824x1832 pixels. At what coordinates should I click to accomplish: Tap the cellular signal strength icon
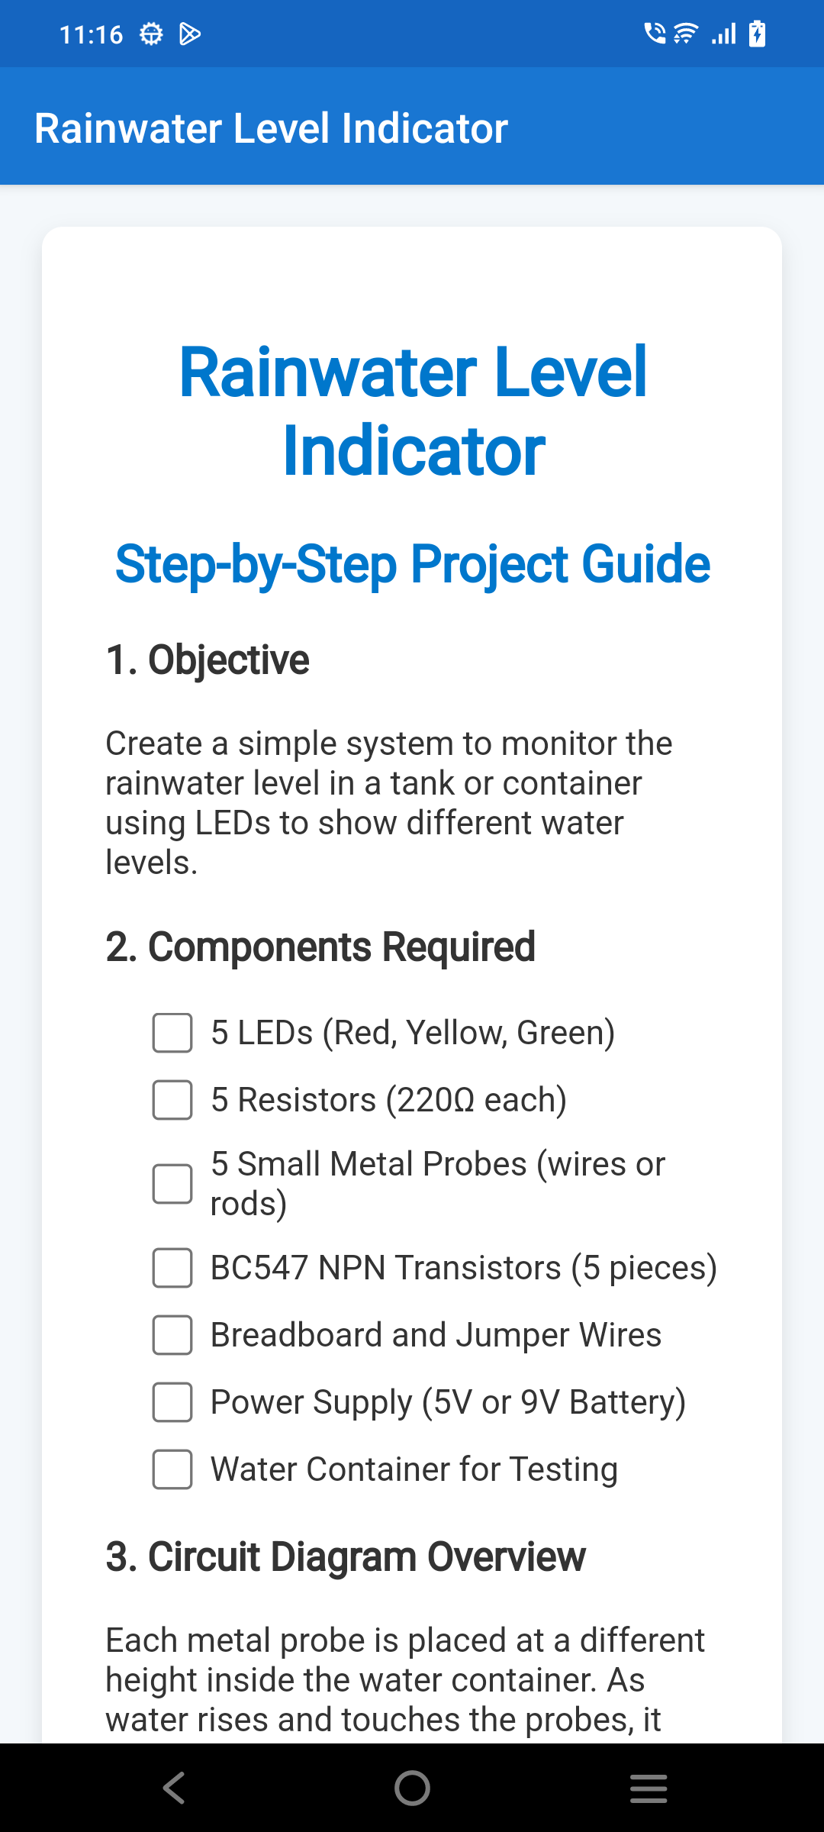click(x=723, y=34)
